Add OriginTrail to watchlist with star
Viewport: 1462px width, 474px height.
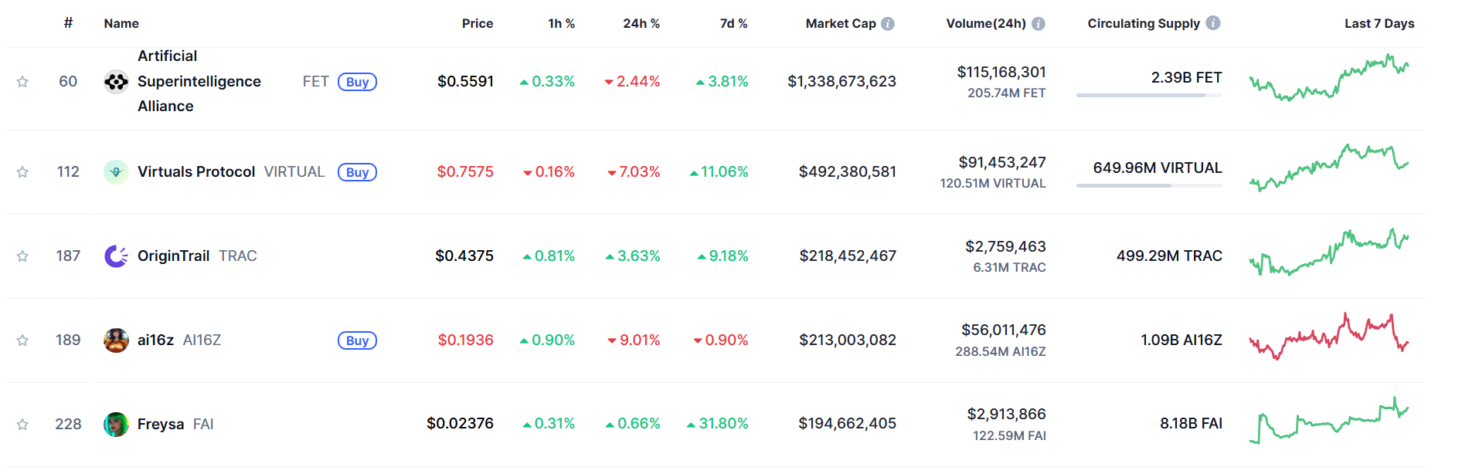tap(22, 256)
